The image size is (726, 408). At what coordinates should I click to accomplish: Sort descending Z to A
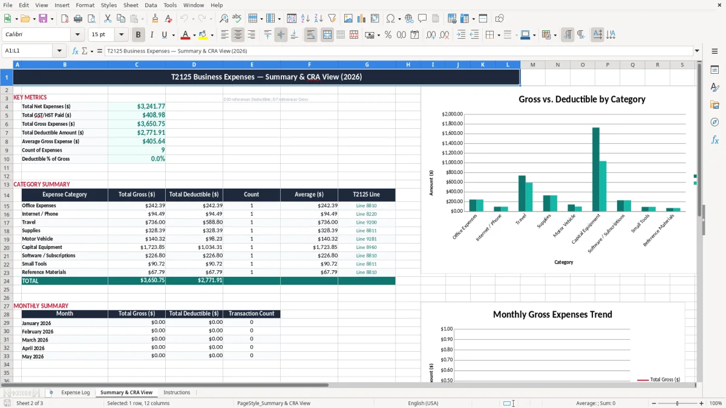319,19
